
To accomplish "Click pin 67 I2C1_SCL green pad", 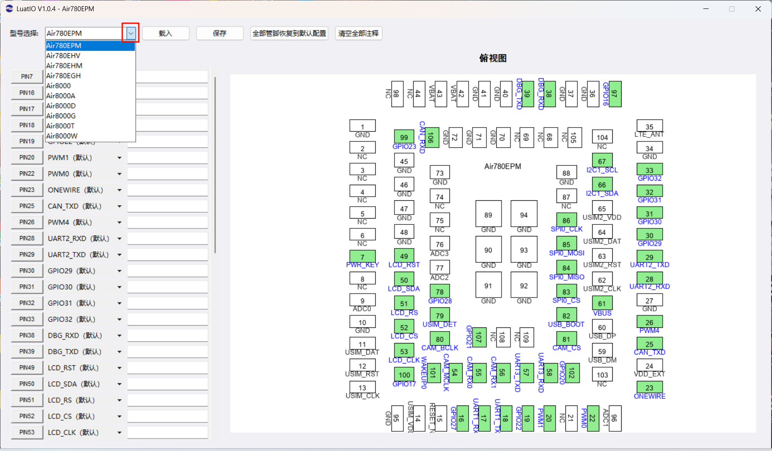I will (x=602, y=161).
